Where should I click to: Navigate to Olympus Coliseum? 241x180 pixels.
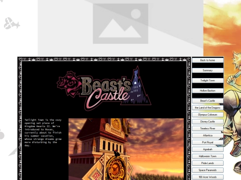click(208, 115)
